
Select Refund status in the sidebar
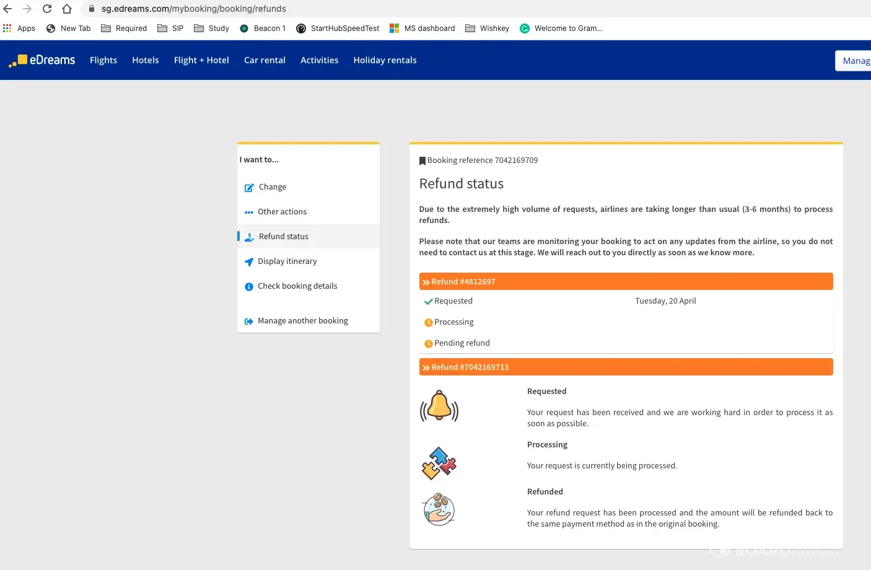coord(283,237)
